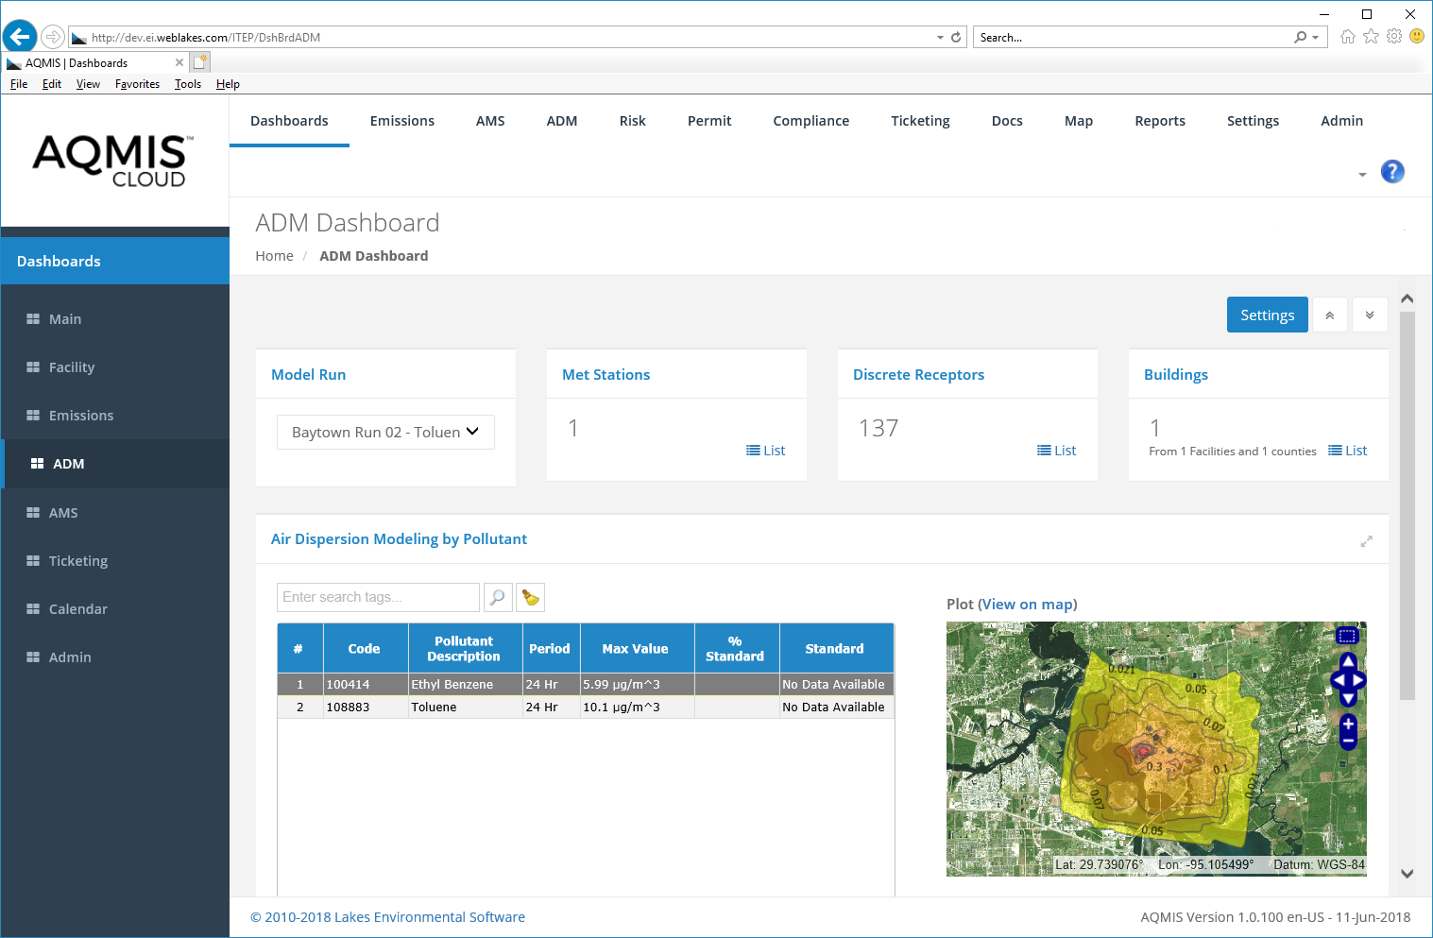Expand the Air Dispersion Modeling panel fullscreen
This screenshot has height=938, width=1433.
(1366, 541)
